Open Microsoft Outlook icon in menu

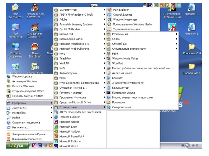tap(56, 132)
